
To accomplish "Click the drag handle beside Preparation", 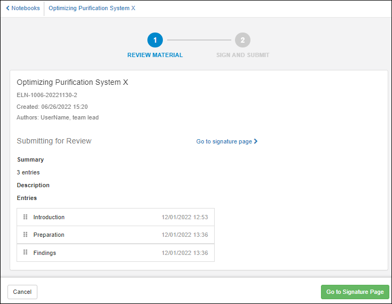I will click(25, 235).
